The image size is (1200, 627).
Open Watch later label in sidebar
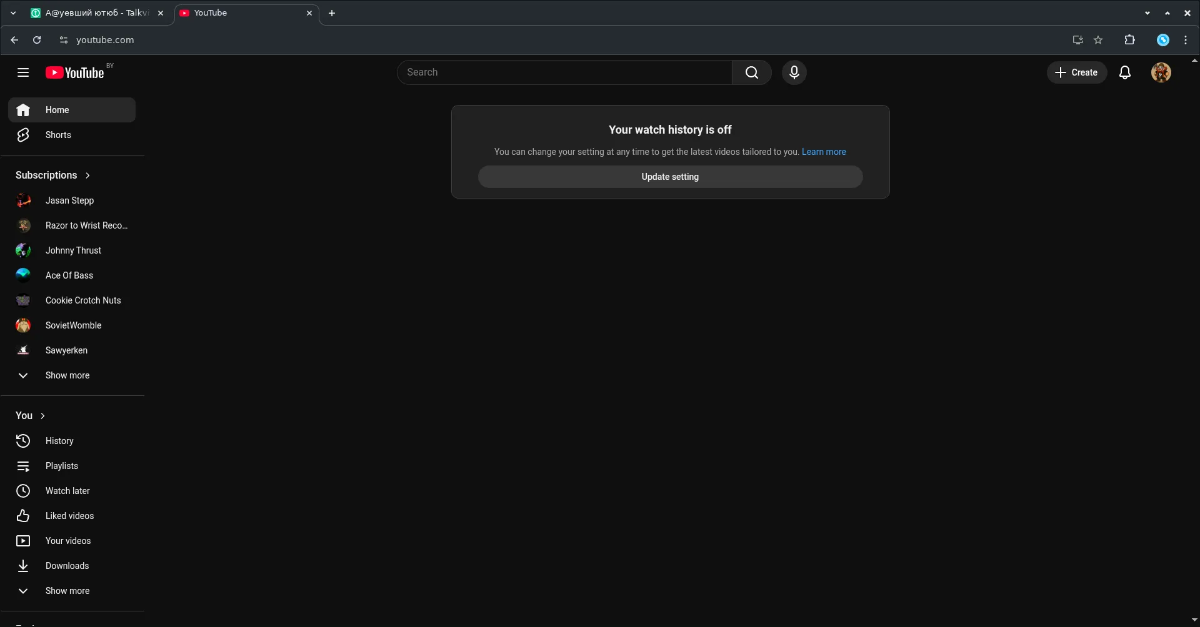pyautogui.click(x=67, y=491)
